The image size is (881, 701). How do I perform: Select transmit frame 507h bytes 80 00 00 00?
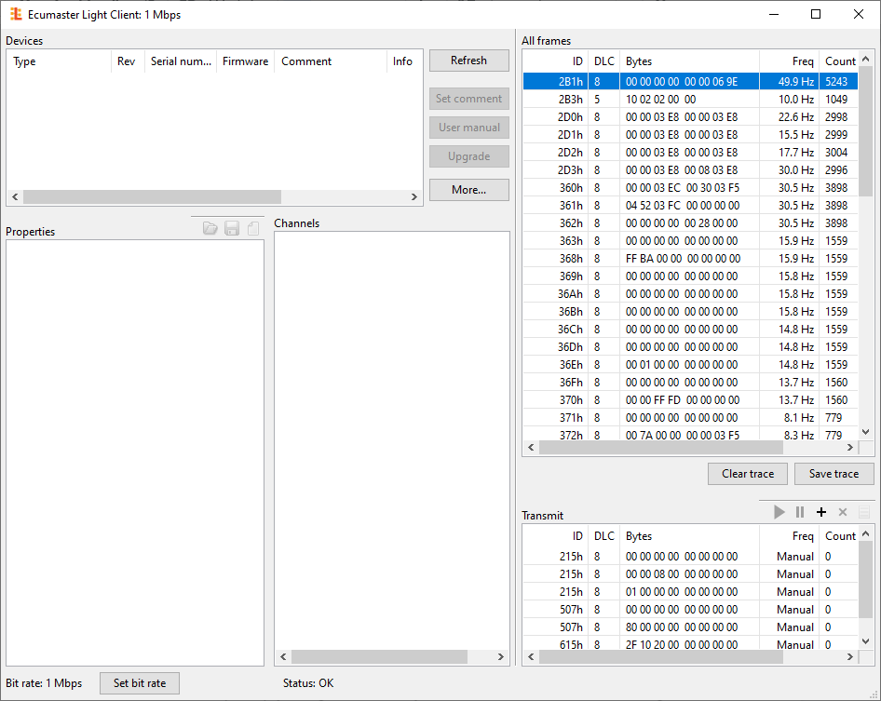coord(690,627)
